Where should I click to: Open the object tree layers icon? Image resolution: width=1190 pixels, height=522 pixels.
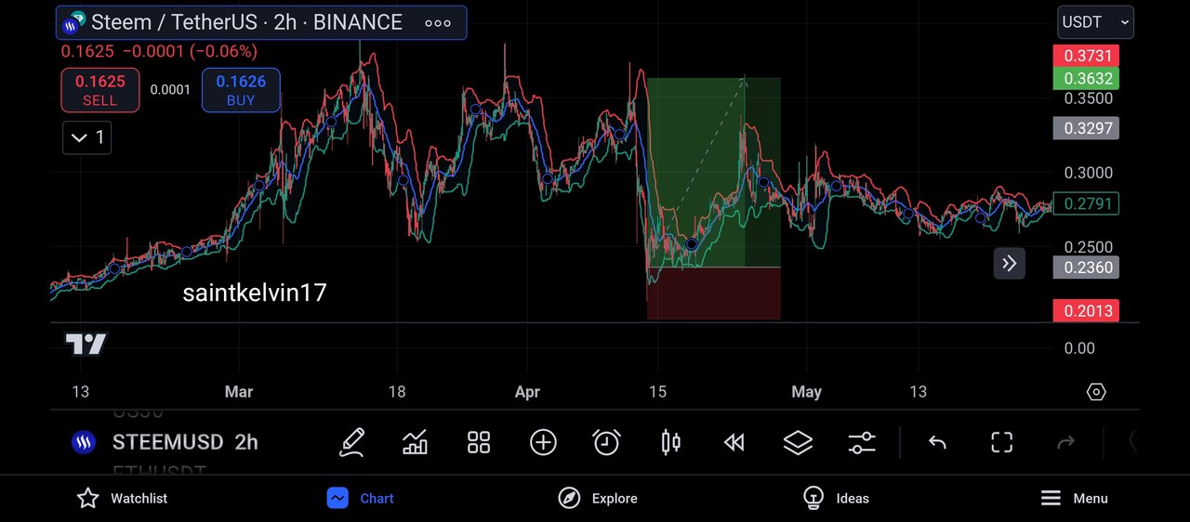[x=798, y=442]
